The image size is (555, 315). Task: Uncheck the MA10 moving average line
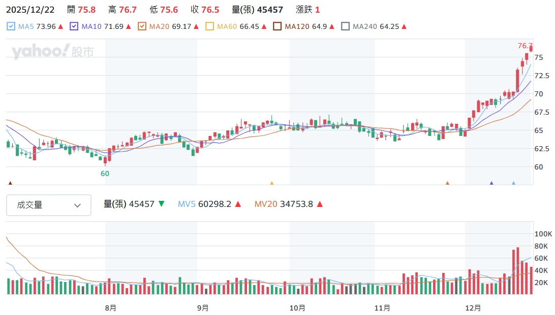coord(74,26)
